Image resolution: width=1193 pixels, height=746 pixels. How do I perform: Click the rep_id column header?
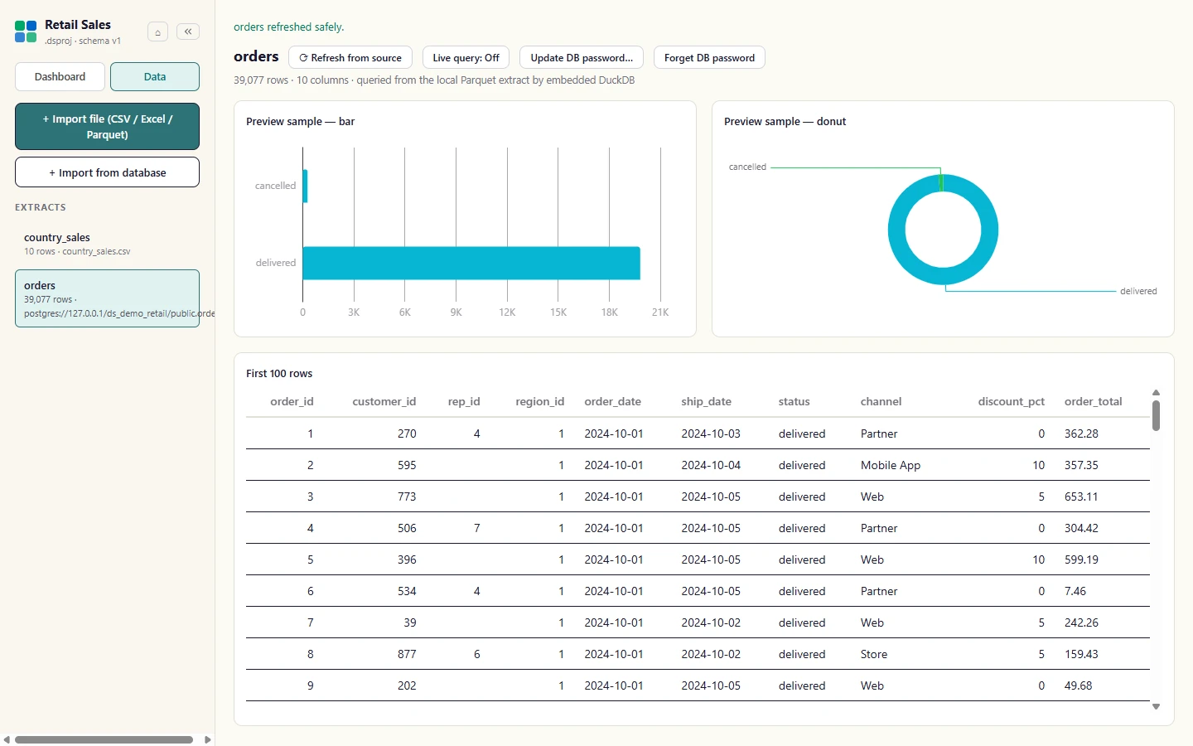click(464, 401)
